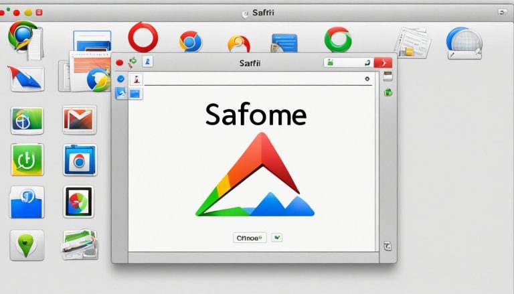Open the blue document icon in the top row
The width and height of the screenshot is (514, 294).
284,43
